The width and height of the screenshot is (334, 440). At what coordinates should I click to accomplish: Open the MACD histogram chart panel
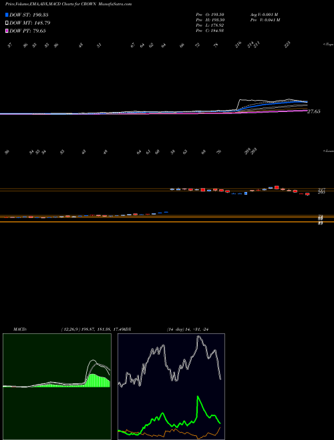[x=57, y=387]
